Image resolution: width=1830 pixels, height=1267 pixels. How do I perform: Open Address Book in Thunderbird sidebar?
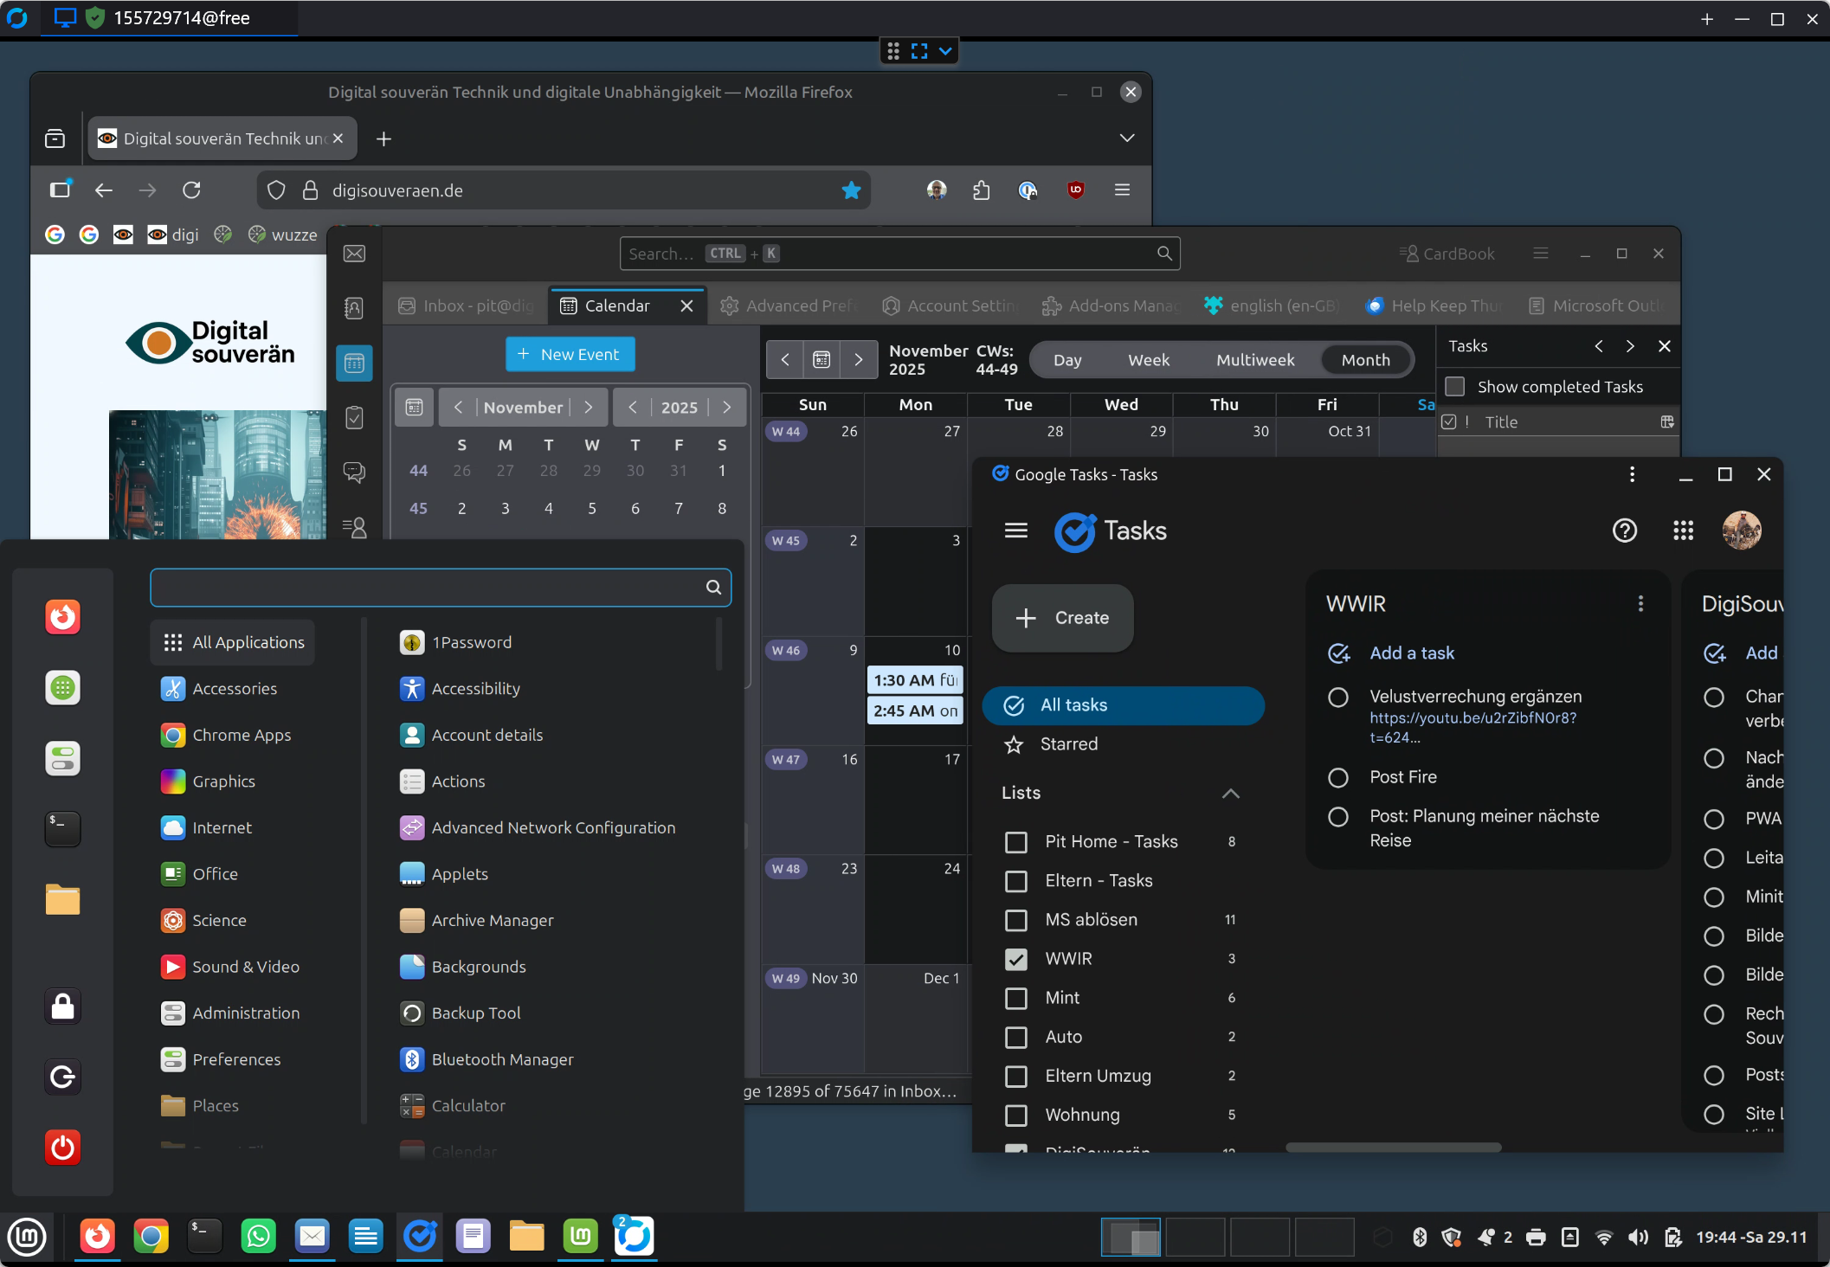(x=354, y=308)
